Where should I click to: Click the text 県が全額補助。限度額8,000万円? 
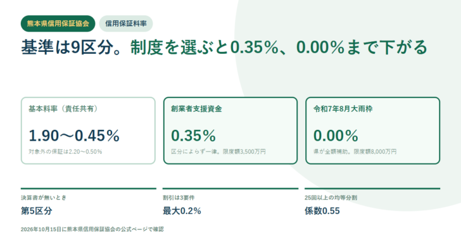pos(355,152)
